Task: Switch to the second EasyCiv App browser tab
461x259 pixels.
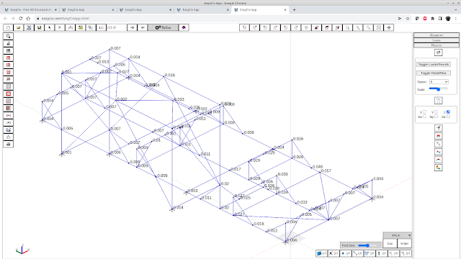Action: (x=87, y=9)
